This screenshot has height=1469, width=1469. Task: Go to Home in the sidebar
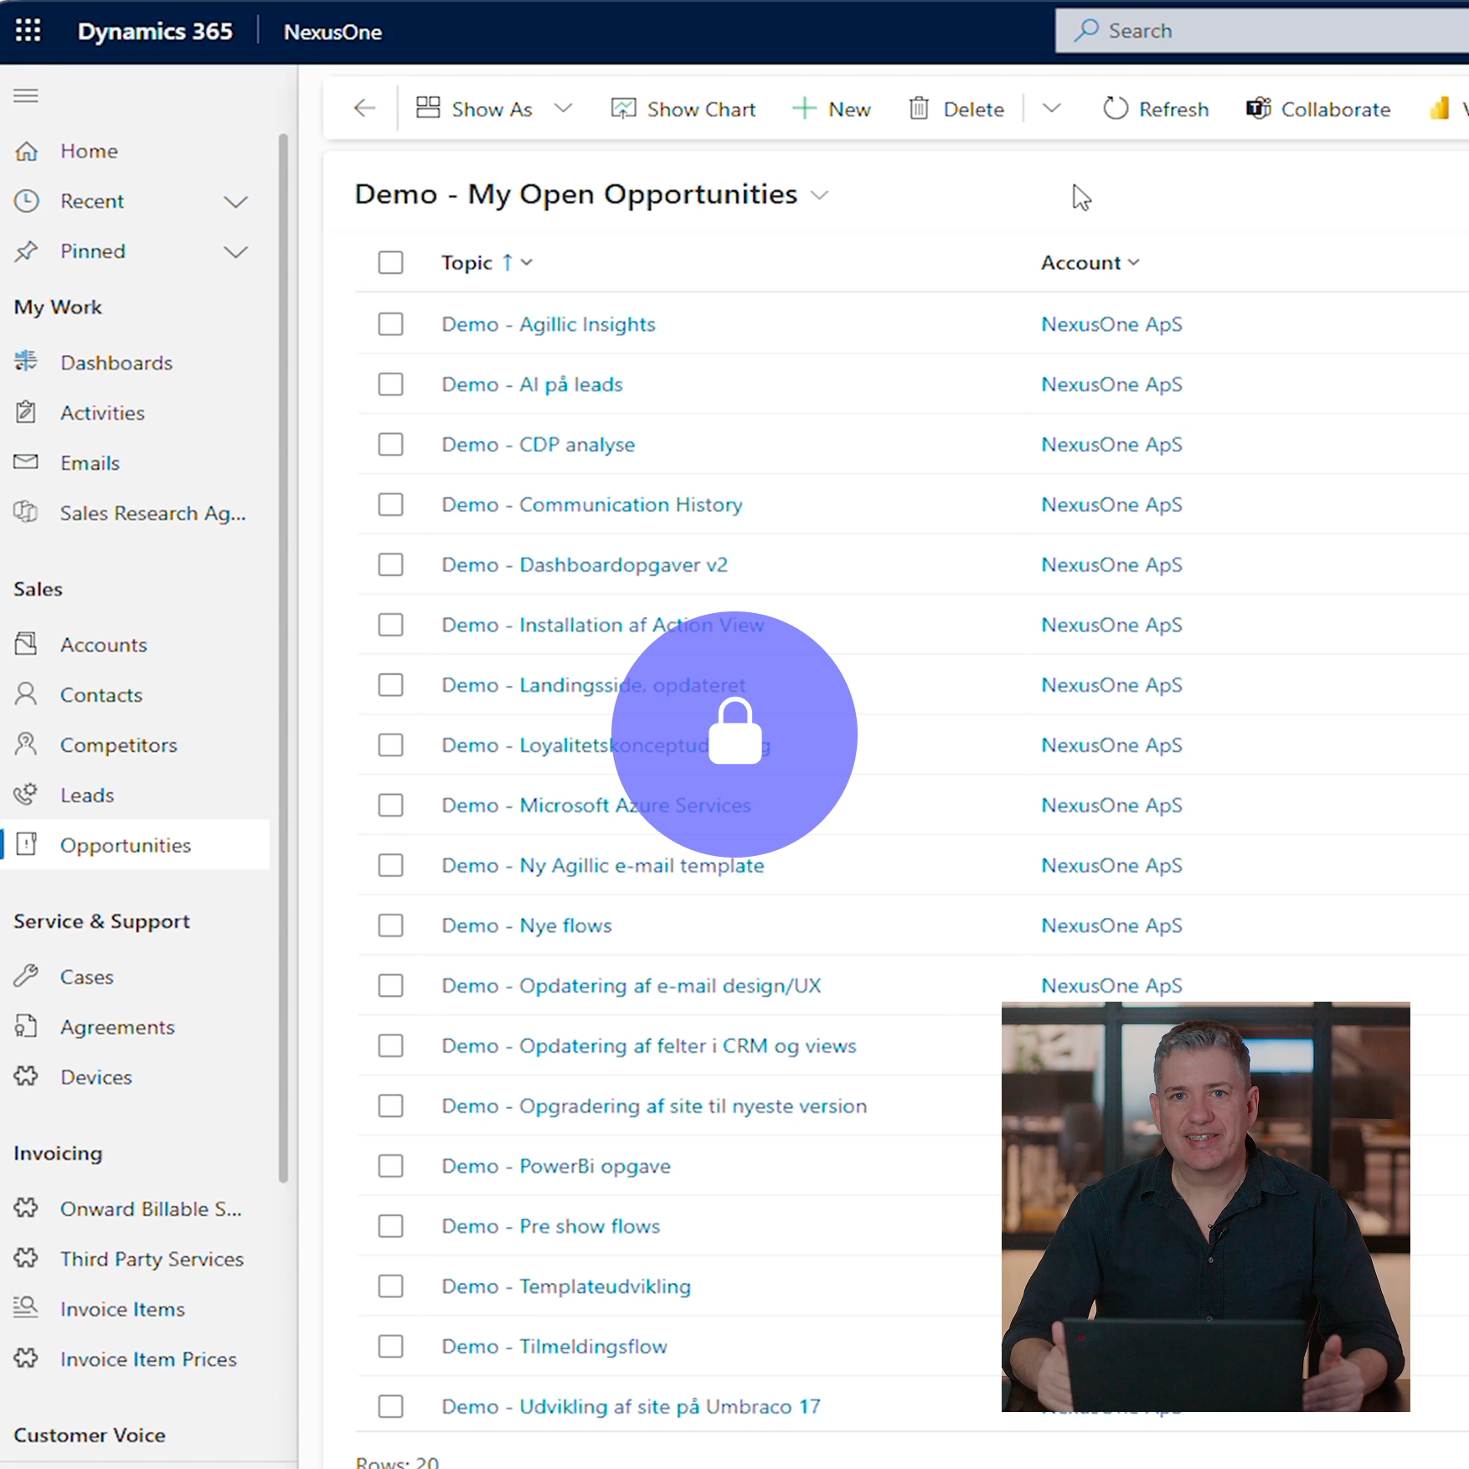pos(89,152)
